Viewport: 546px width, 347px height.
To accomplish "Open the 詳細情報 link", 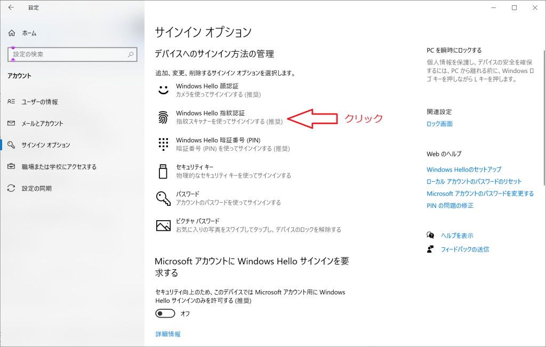I will click(168, 334).
